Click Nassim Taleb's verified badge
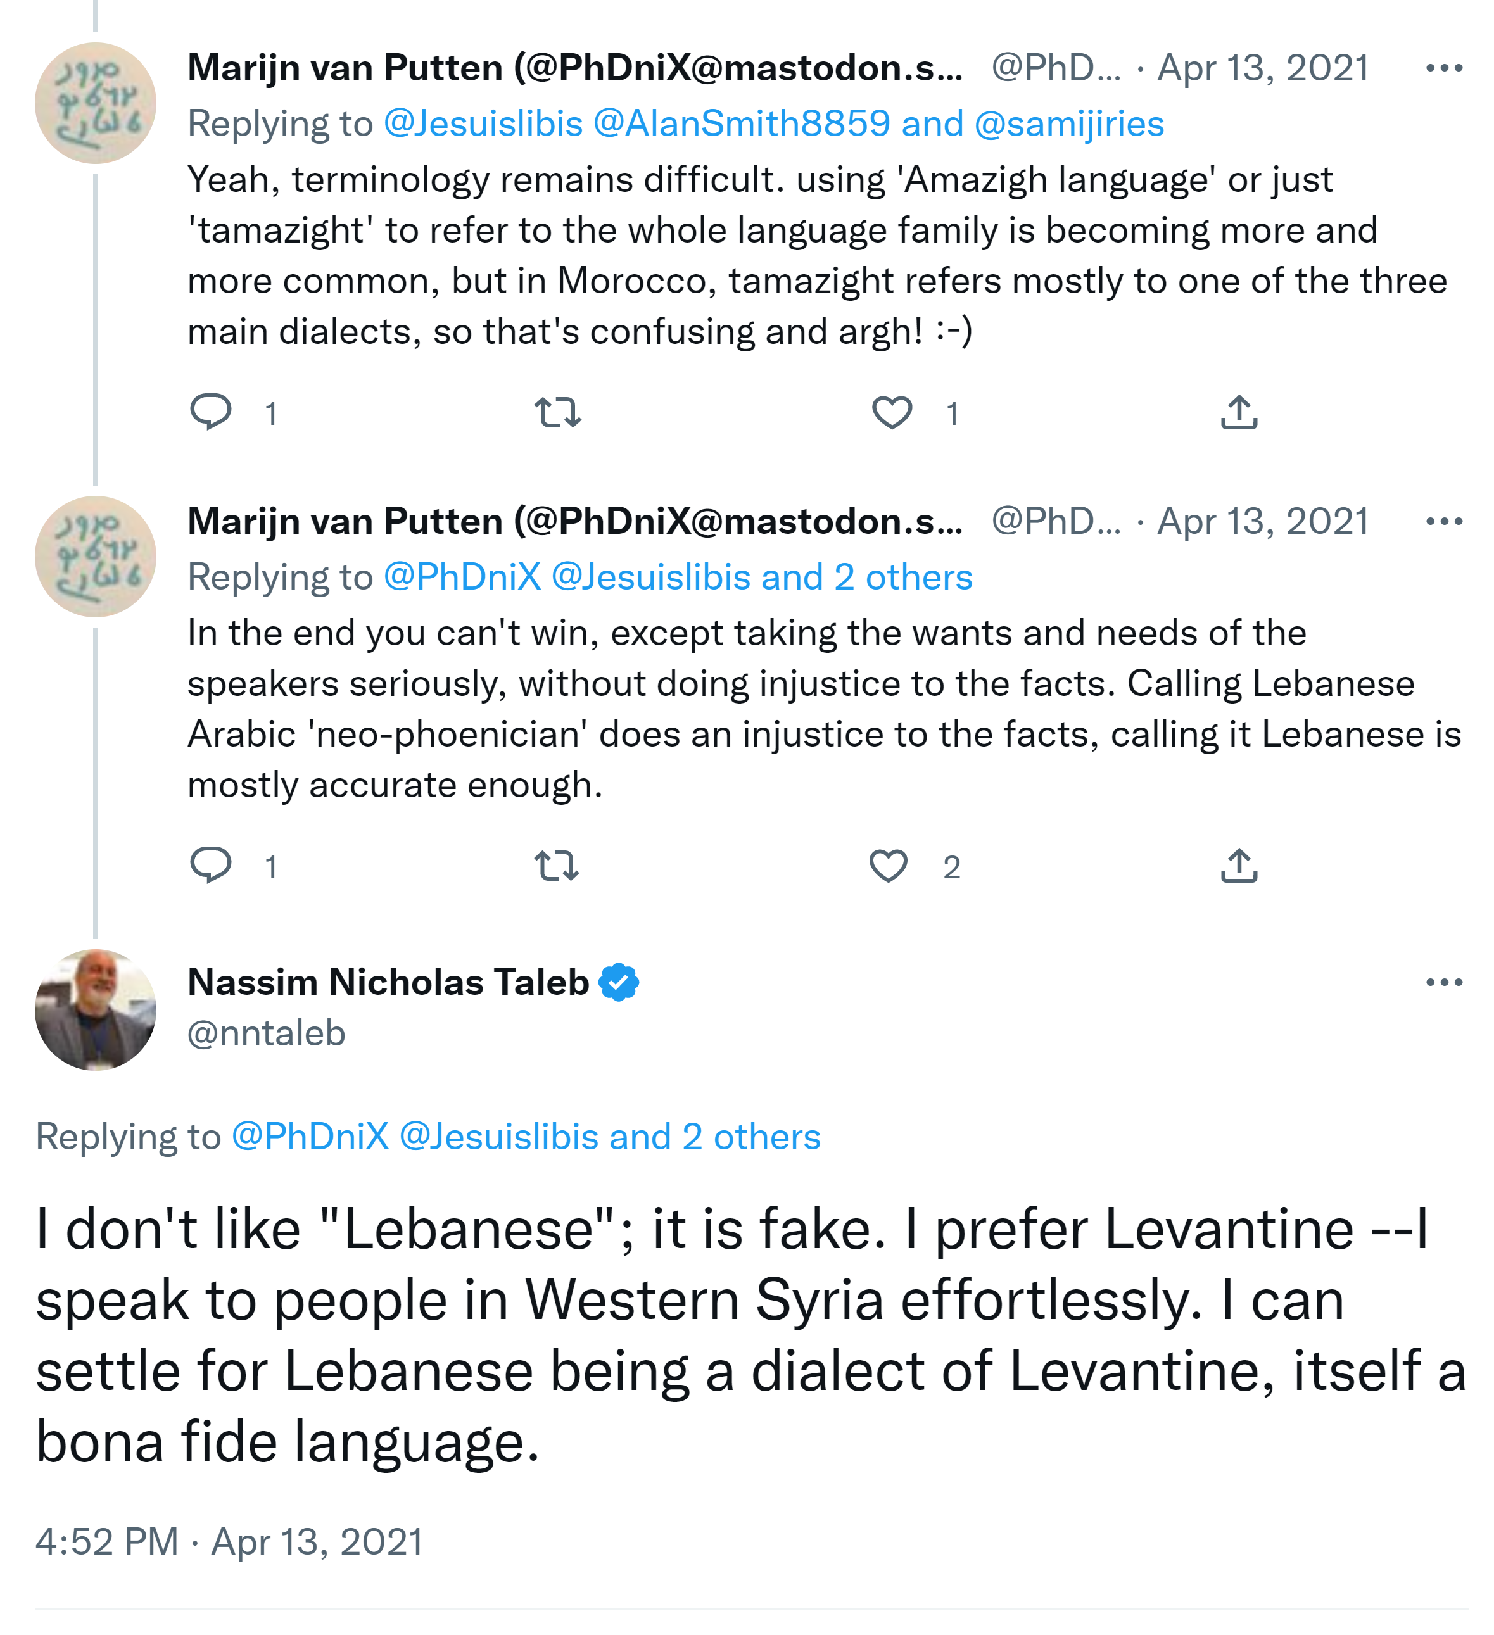The height and width of the screenshot is (1635, 1494). pos(619,982)
